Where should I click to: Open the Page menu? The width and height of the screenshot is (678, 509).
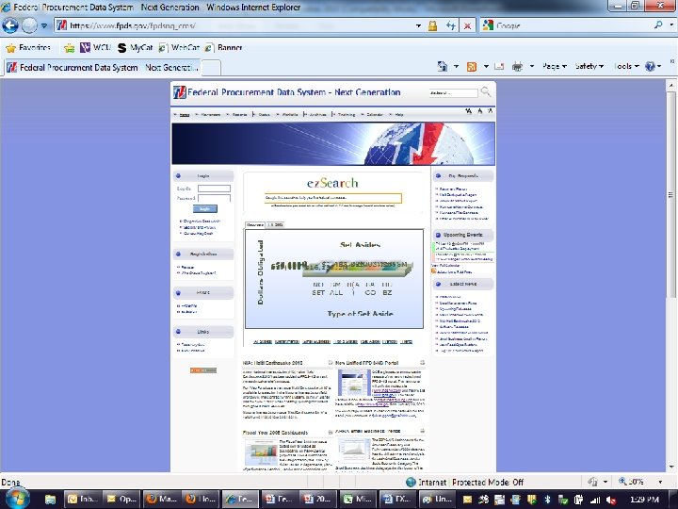(555, 66)
